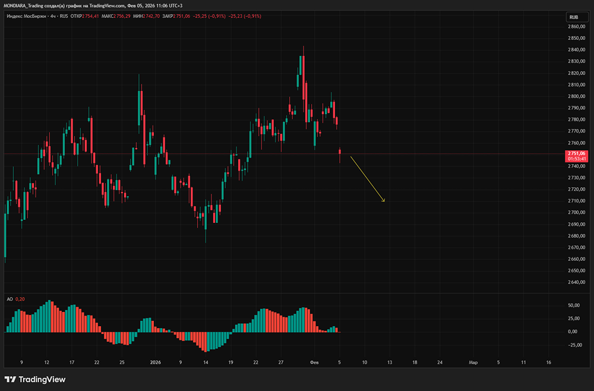Screen dimensions: 594x391
Task: Click the candle countdown timer 01:53:41
Action: pos(577,159)
